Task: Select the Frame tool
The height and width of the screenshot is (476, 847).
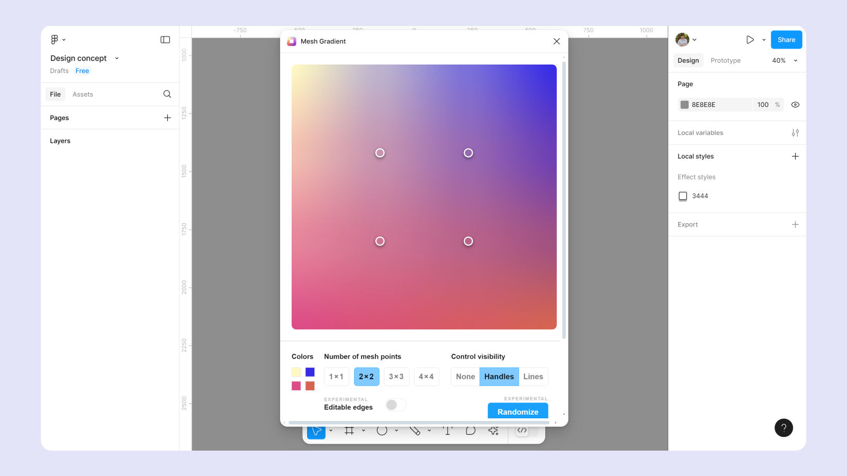Action: click(349, 431)
